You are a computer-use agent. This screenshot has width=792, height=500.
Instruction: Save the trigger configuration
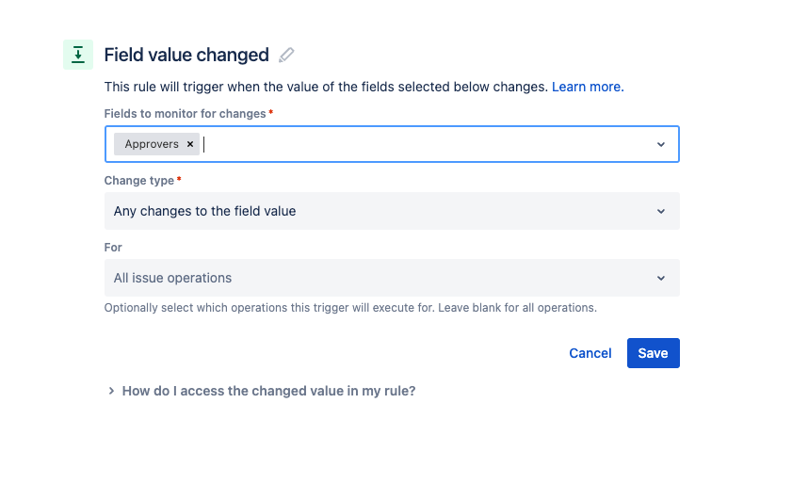tap(653, 353)
